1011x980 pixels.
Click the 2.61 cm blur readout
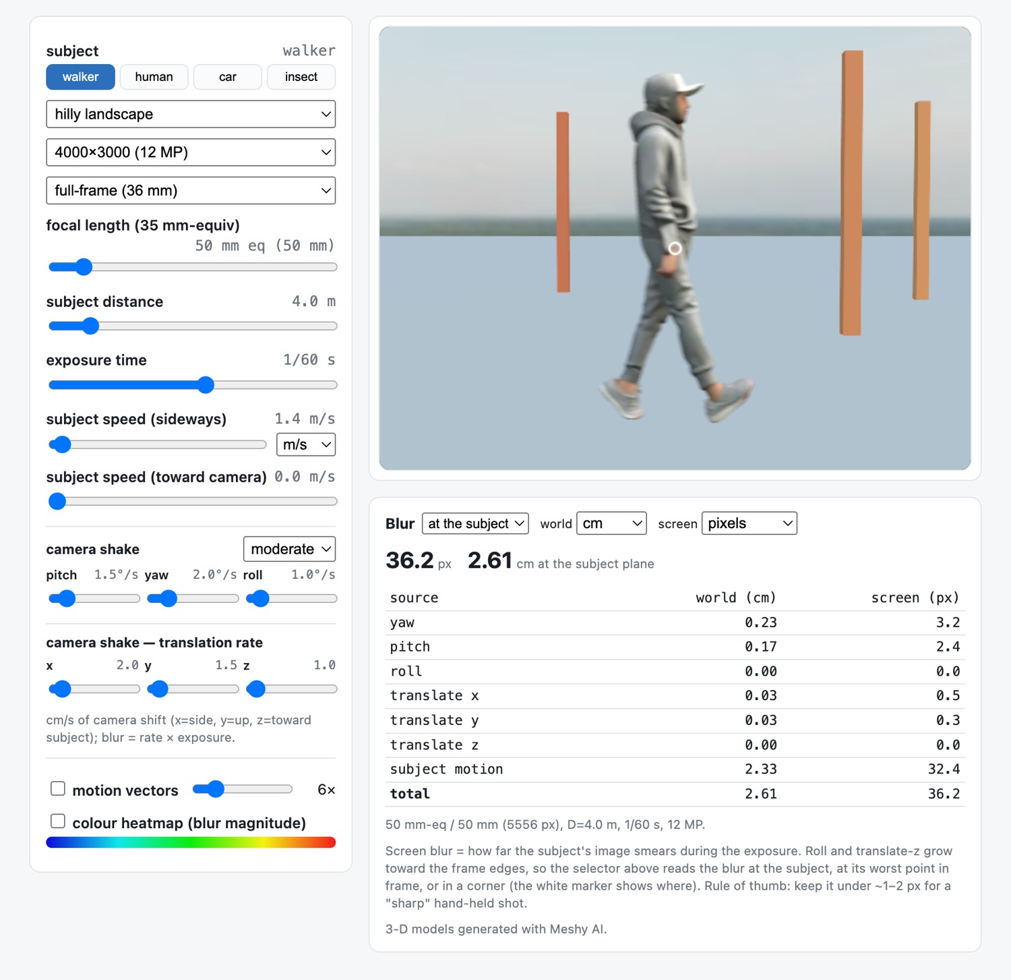pos(490,560)
